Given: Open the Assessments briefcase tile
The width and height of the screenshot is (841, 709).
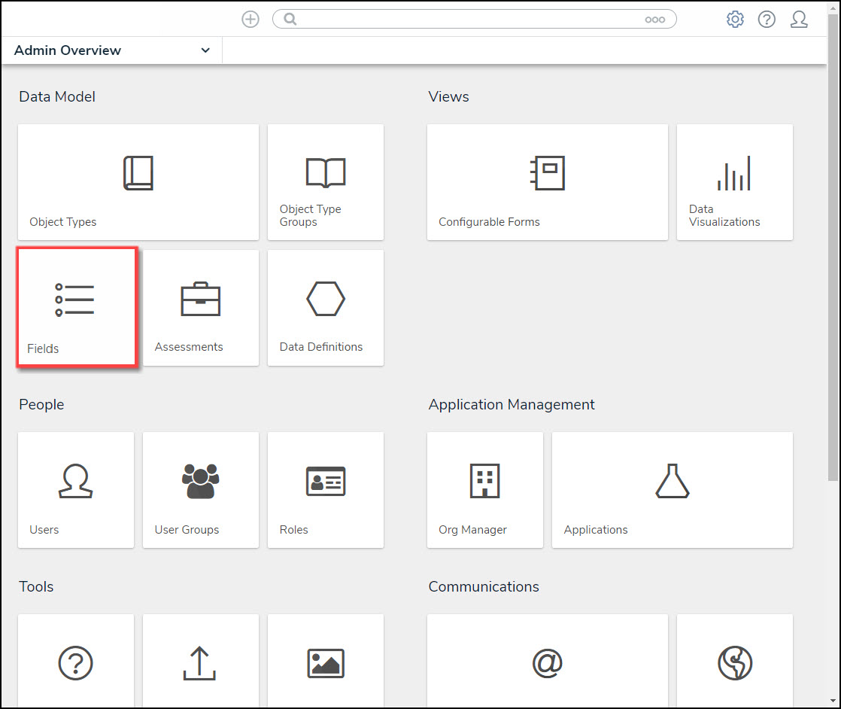Looking at the screenshot, I should tap(200, 308).
